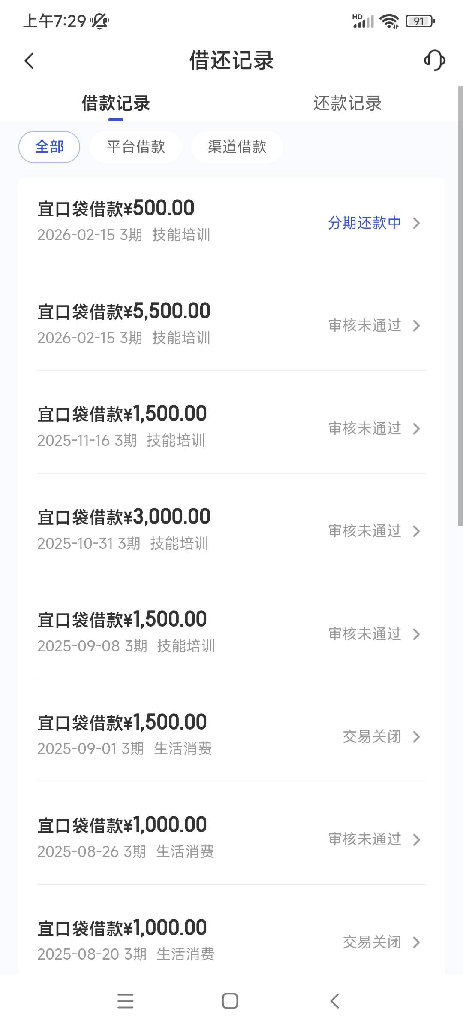This screenshot has width=463, height=1030.
Task: Filter by 渠道借款
Action: click(237, 147)
